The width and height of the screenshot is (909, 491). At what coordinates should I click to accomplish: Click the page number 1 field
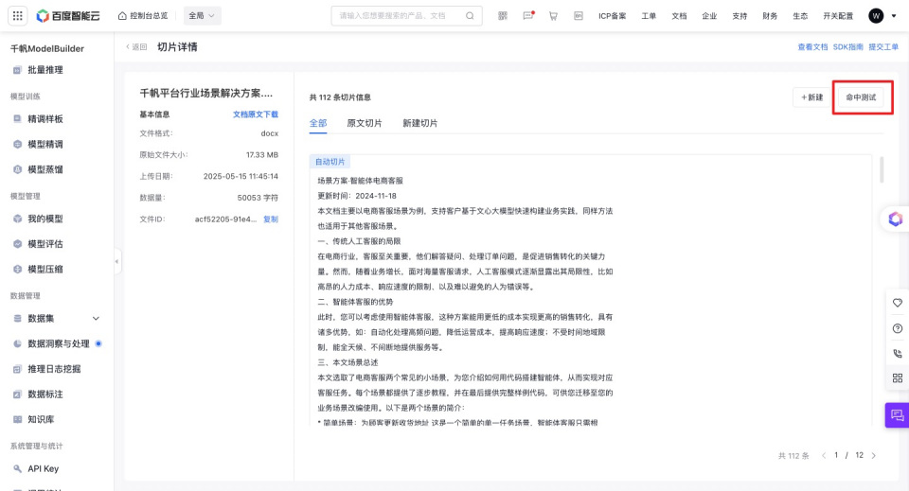(836, 455)
